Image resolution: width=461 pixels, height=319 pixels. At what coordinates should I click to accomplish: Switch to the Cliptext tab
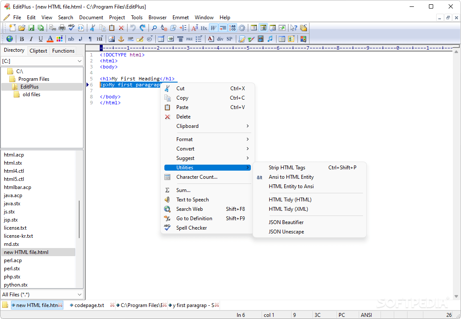click(38, 51)
